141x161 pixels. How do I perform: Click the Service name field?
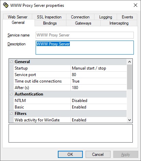pos(85,35)
